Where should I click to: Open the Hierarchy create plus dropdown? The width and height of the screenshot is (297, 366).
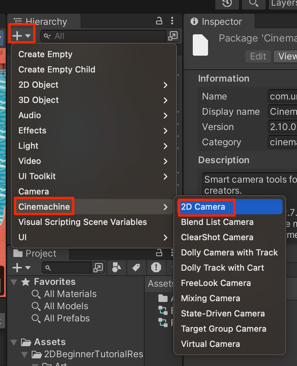[x=21, y=36]
